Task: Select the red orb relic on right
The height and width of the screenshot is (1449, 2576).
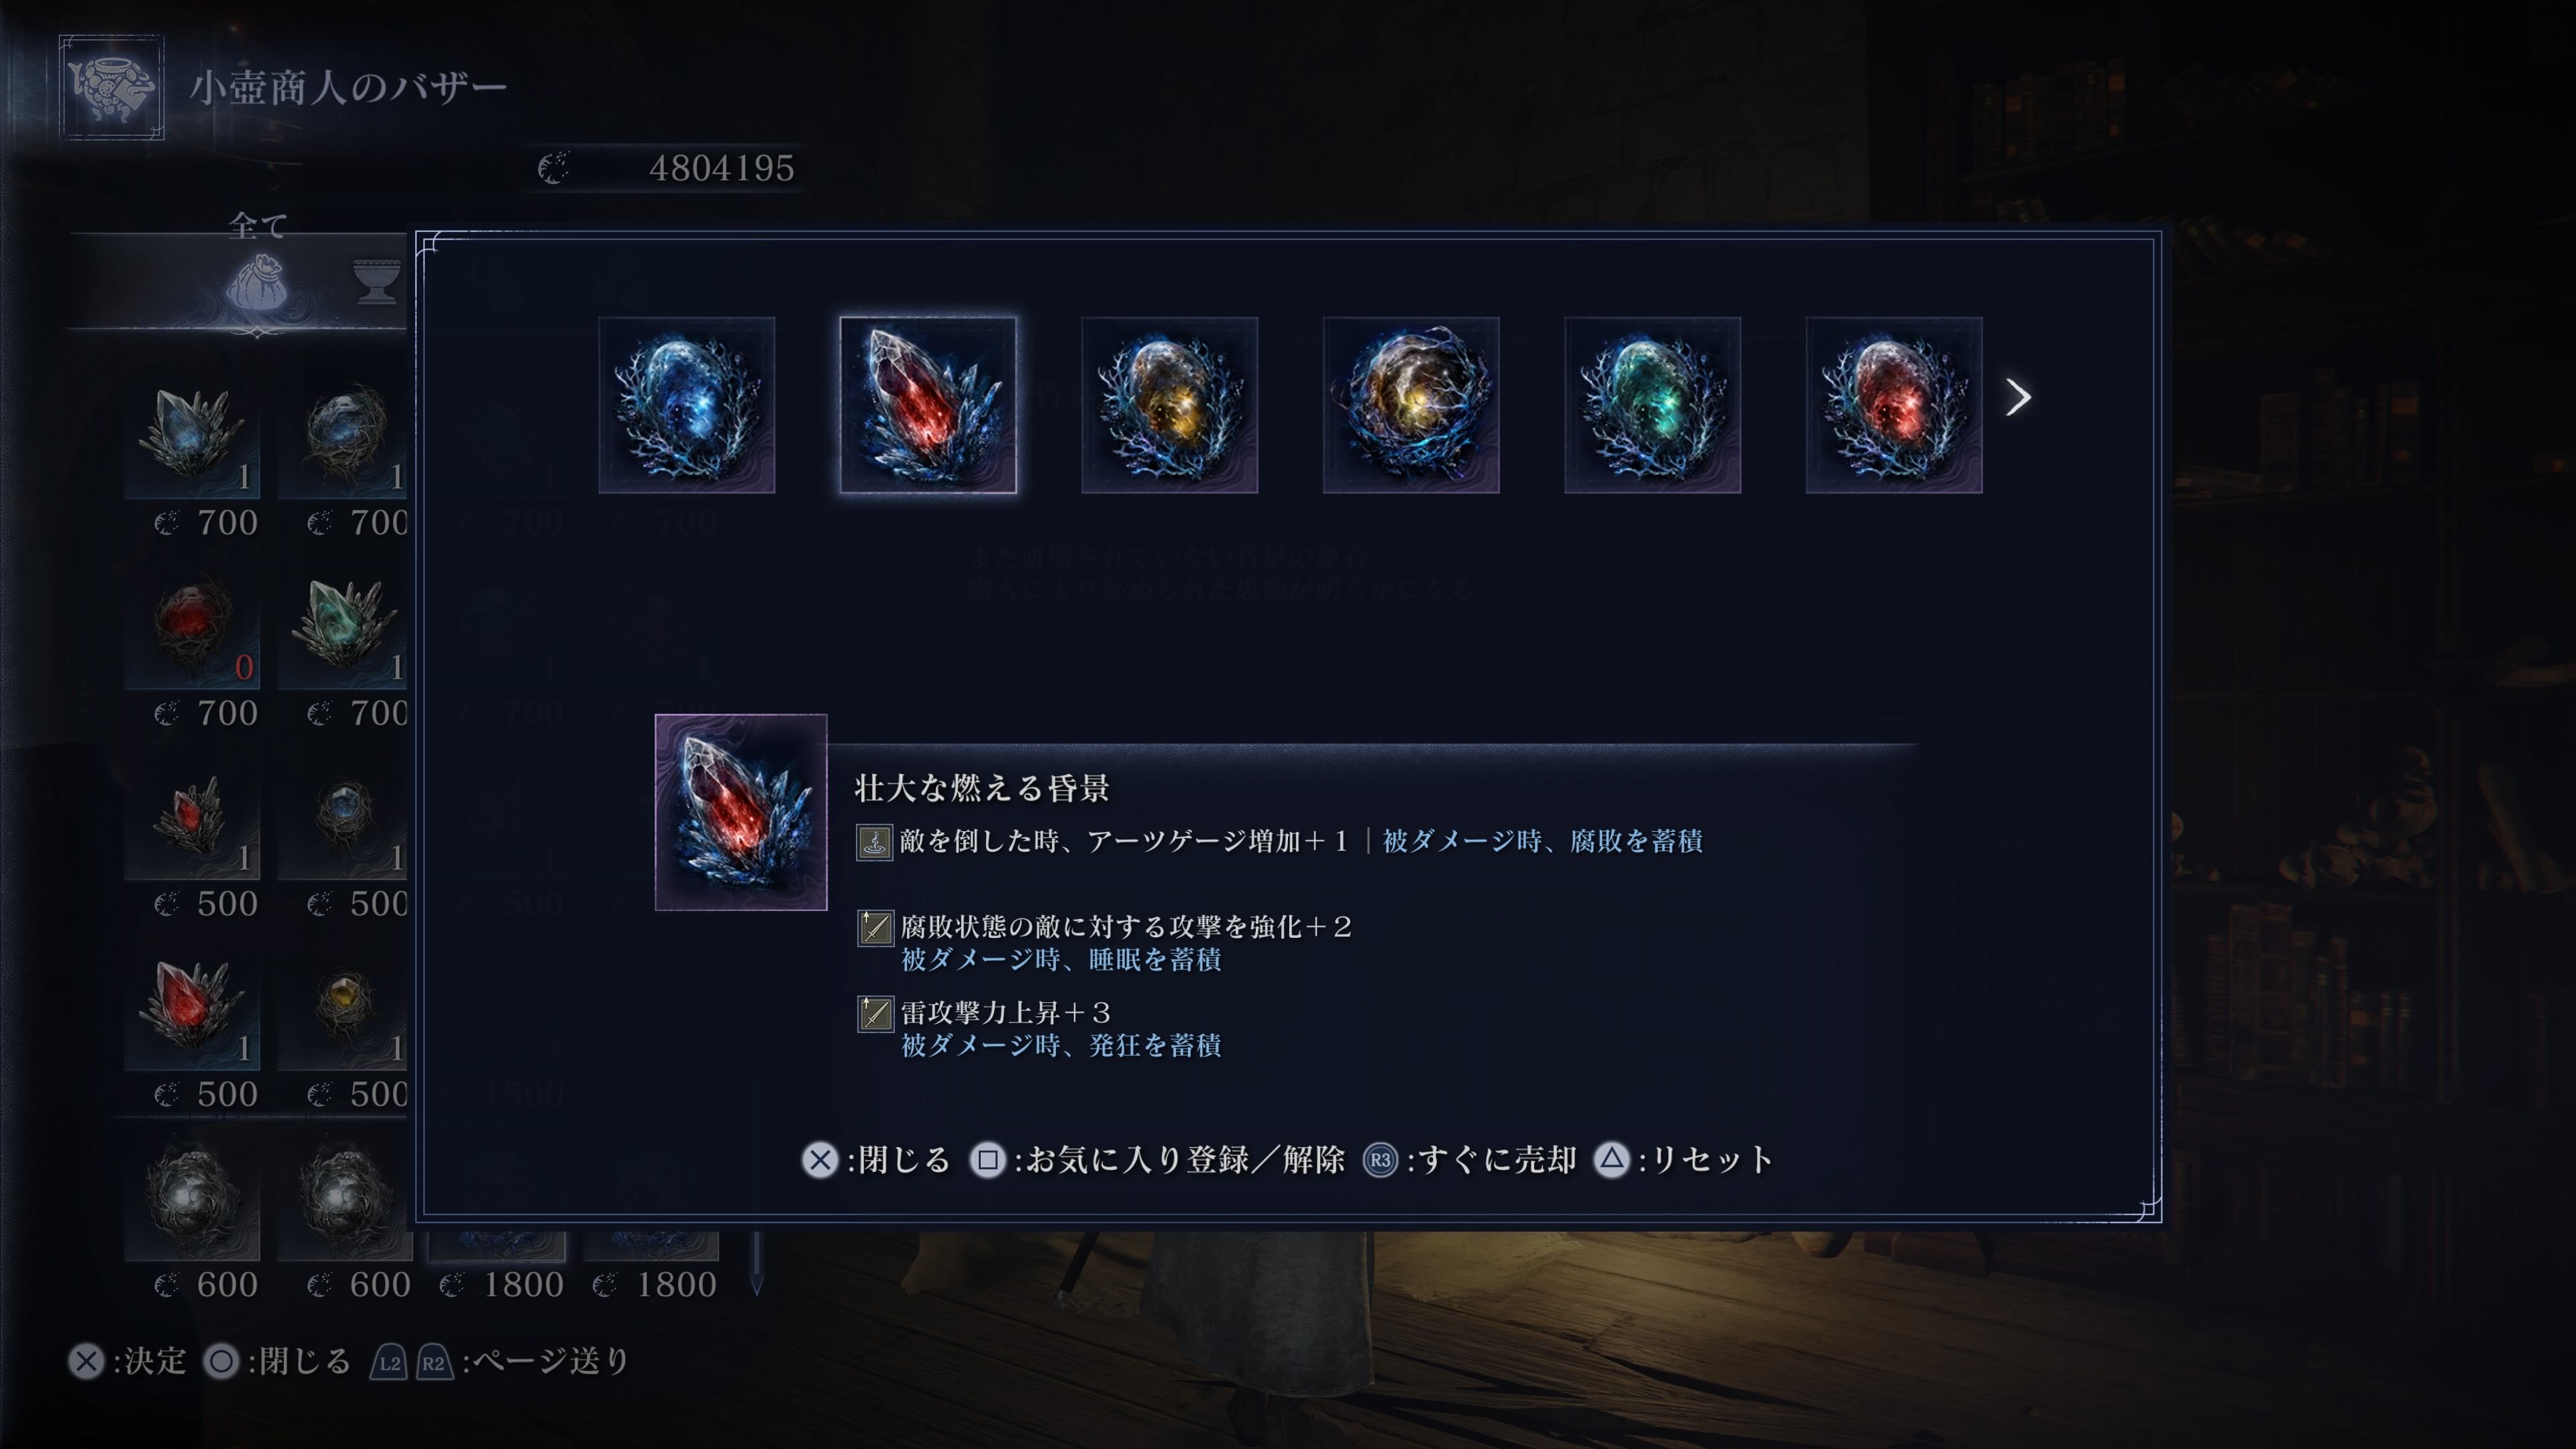Action: click(x=1894, y=405)
